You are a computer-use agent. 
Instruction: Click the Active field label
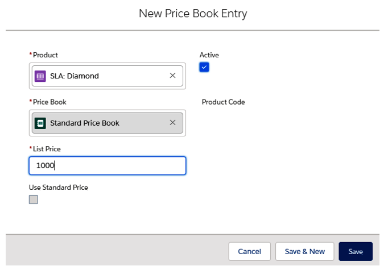tap(209, 55)
